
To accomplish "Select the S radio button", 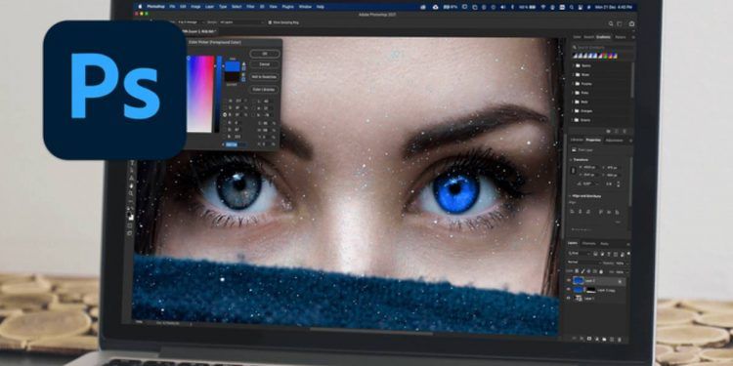I will (x=225, y=107).
